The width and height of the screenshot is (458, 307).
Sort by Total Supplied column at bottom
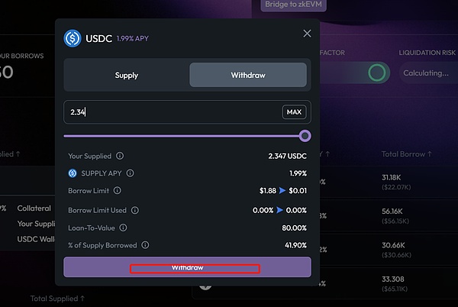pyautogui.click(x=57, y=298)
